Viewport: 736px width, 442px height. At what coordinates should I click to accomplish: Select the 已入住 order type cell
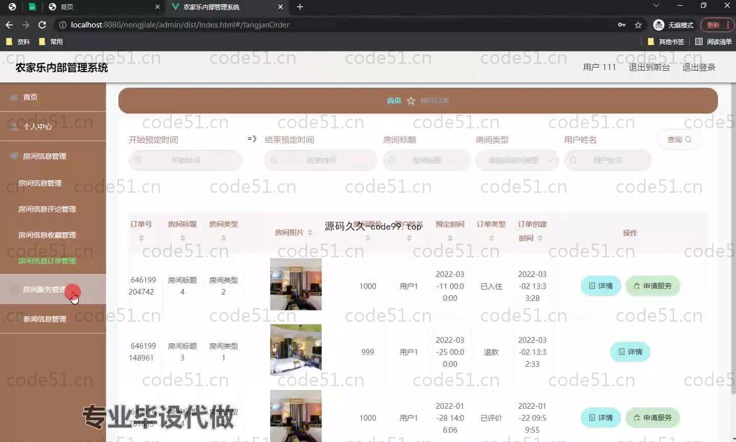pyautogui.click(x=491, y=286)
